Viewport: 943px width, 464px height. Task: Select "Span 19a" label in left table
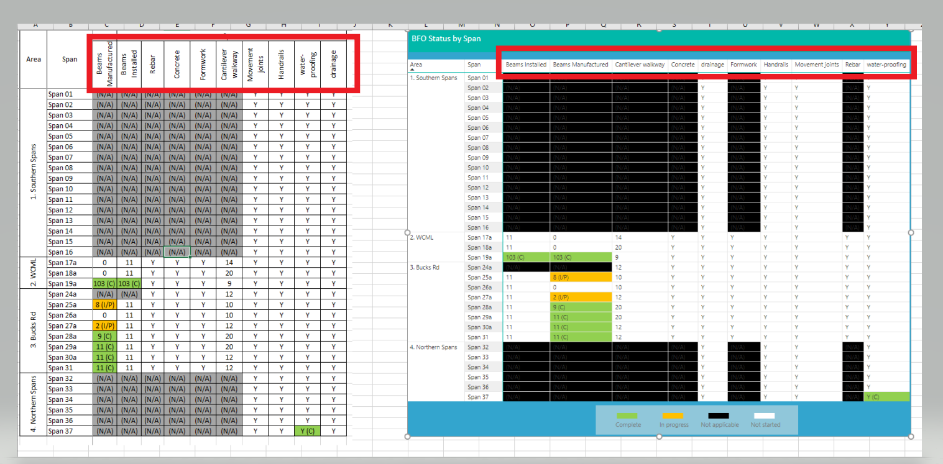pyautogui.click(x=61, y=284)
